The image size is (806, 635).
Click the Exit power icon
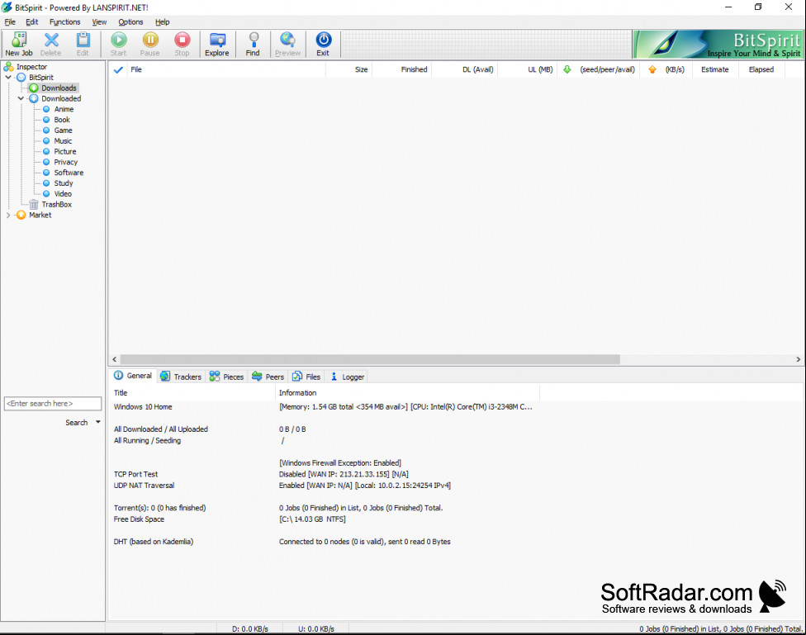tap(324, 40)
